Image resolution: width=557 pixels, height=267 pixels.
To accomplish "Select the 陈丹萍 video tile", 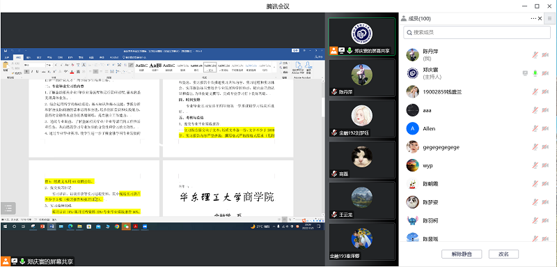I will [x=361, y=77].
